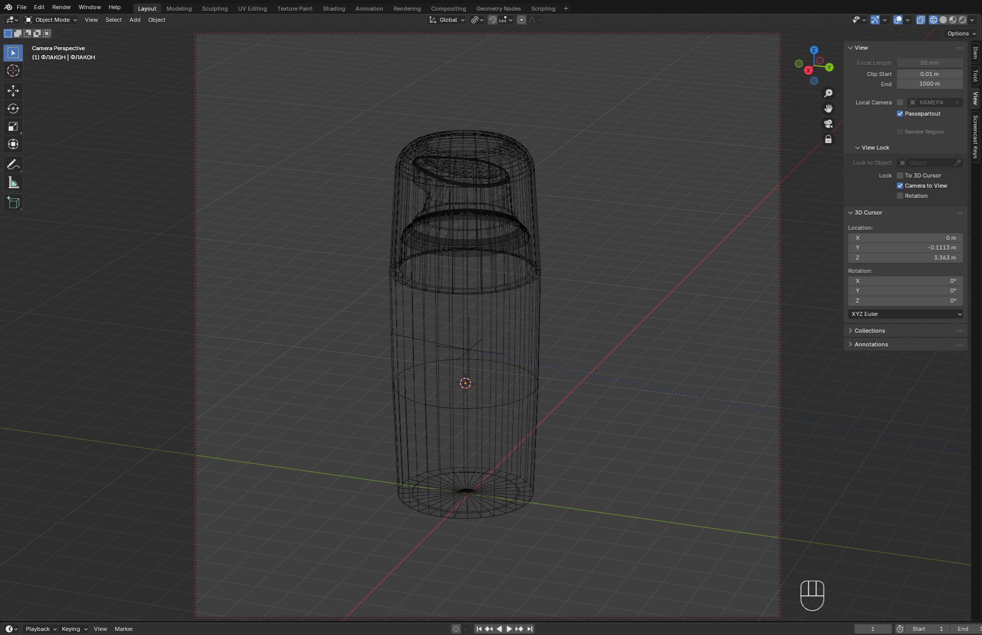Image resolution: width=982 pixels, height=635 pixels.
Task: Open the Item sidebar tab
Action: point(975,53)
